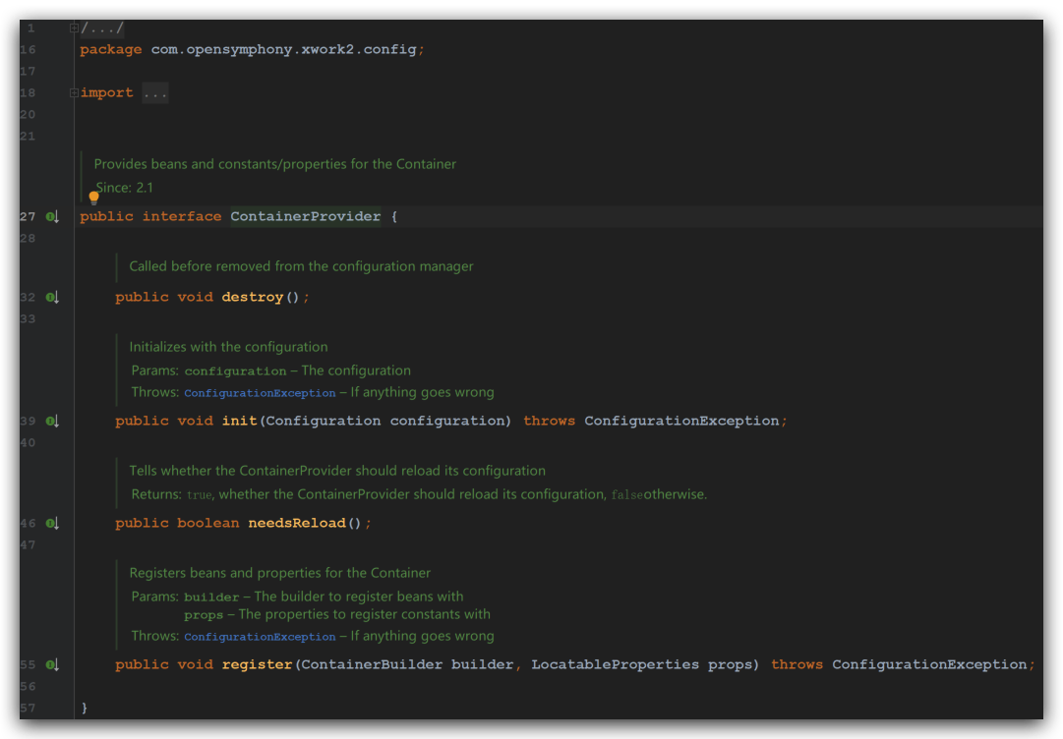Click the boolean keyword before needsReload
The width and height of the screenshot is (1063, 739).
click(208, 524)
